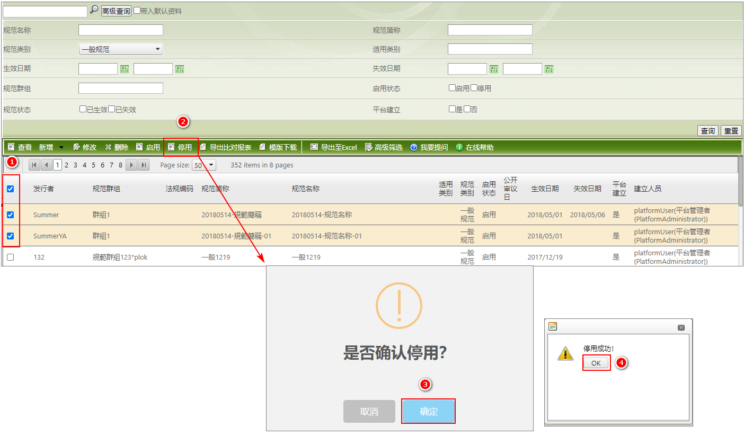Click the 查询 button
Viewport: 744px width, 436px height.
(x=708, y=131)
